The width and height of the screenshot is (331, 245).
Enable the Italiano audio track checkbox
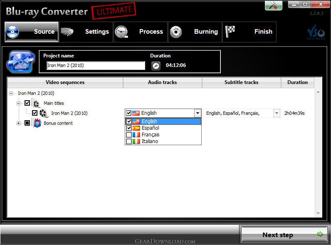click(x=129, y=141)
